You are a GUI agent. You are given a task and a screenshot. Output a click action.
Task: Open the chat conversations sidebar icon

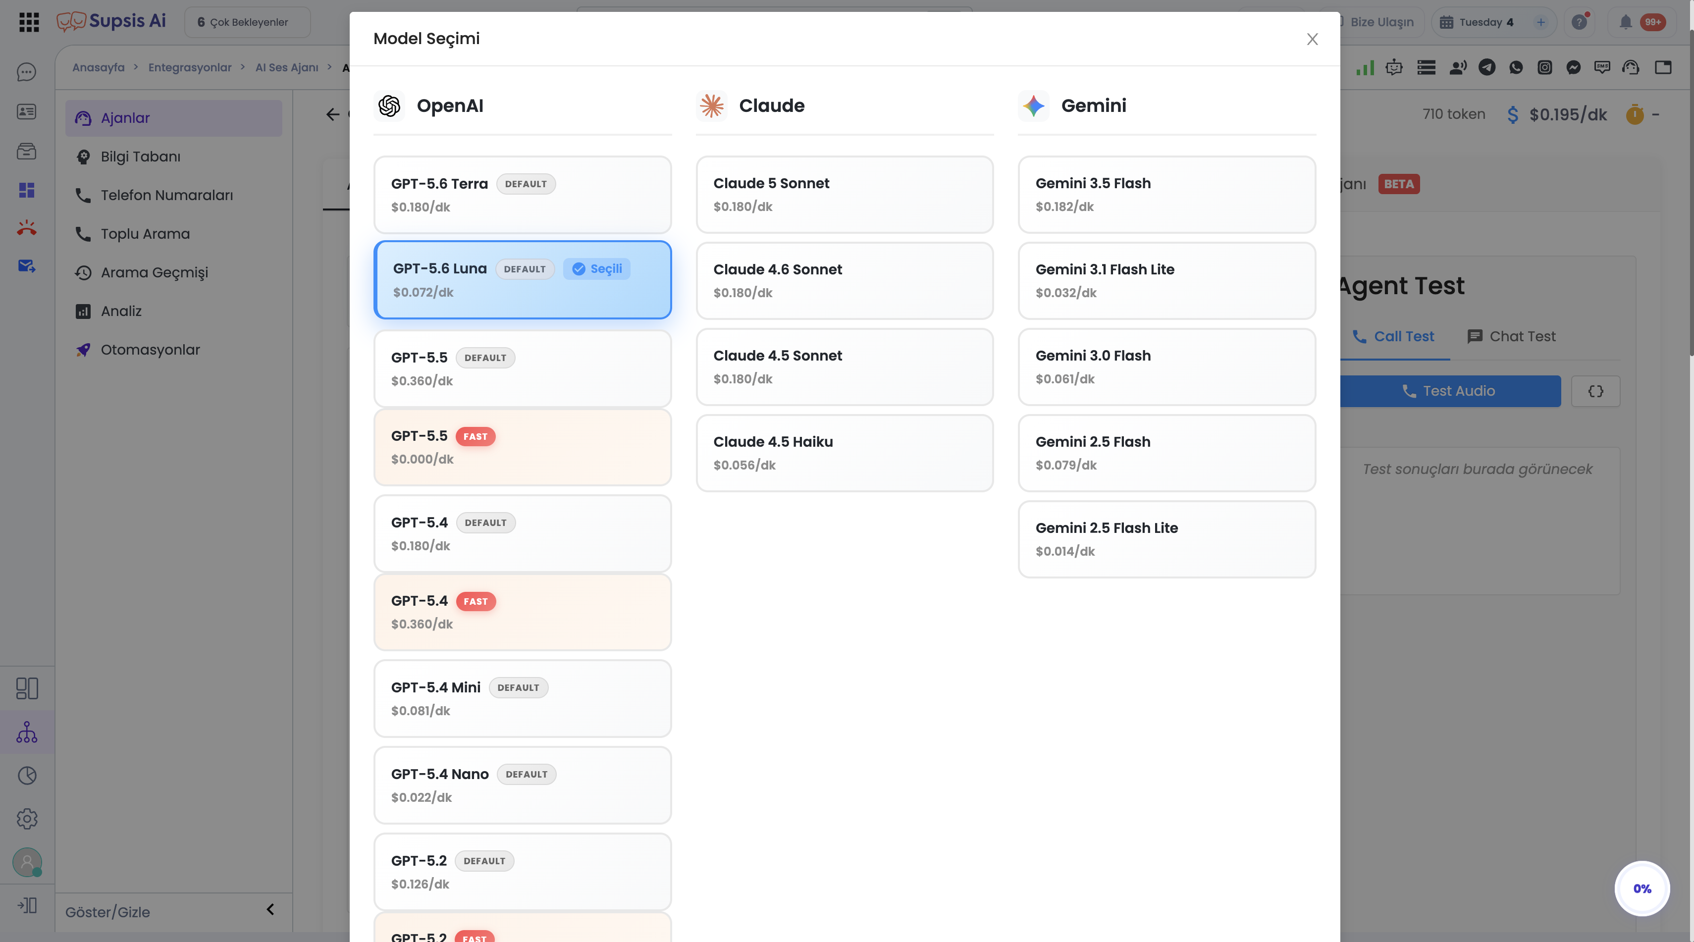coord(26,72)
